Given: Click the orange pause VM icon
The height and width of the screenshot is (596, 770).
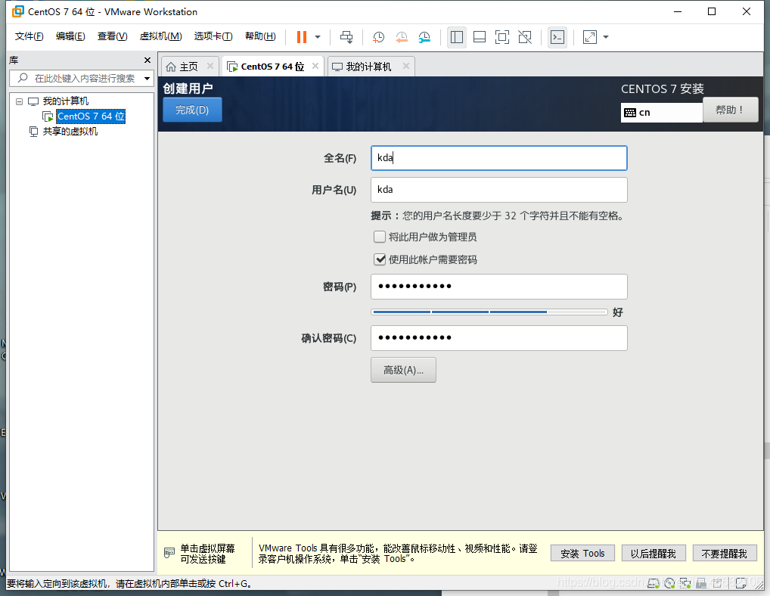Looking at the screenshot, I should 302,37.
